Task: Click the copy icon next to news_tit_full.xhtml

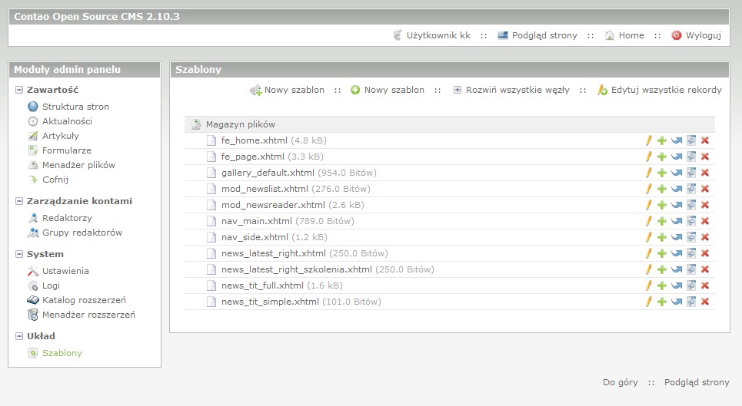Action: point(691,286)
